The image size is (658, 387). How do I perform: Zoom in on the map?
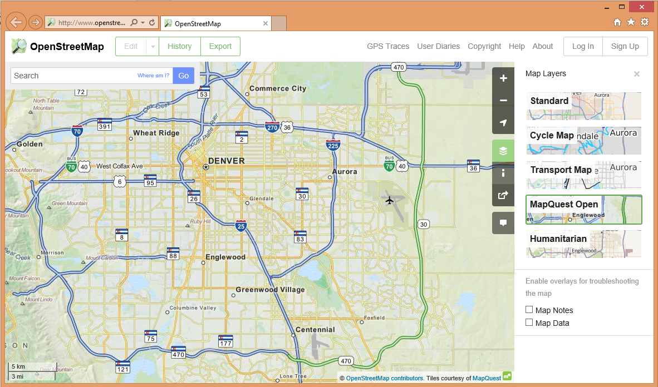tap(503, 78)
